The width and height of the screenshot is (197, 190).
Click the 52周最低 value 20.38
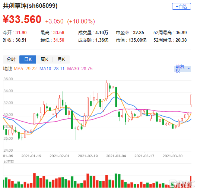(181, 40)
